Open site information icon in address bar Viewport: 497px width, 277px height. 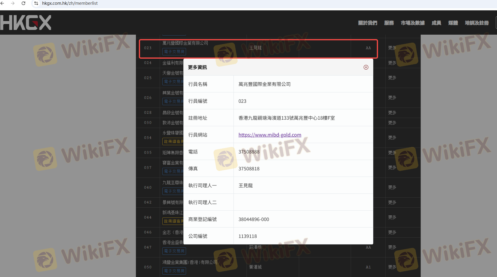click(36, 3)
